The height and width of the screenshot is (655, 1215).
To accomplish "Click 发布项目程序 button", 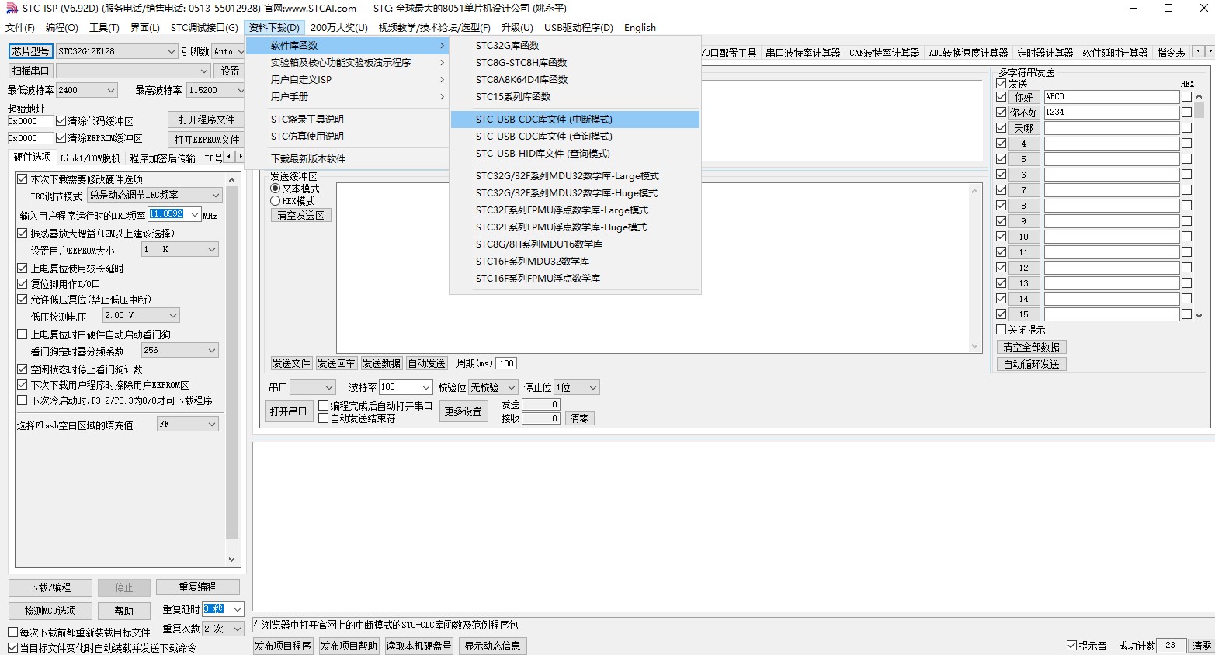I will point(283,646).
